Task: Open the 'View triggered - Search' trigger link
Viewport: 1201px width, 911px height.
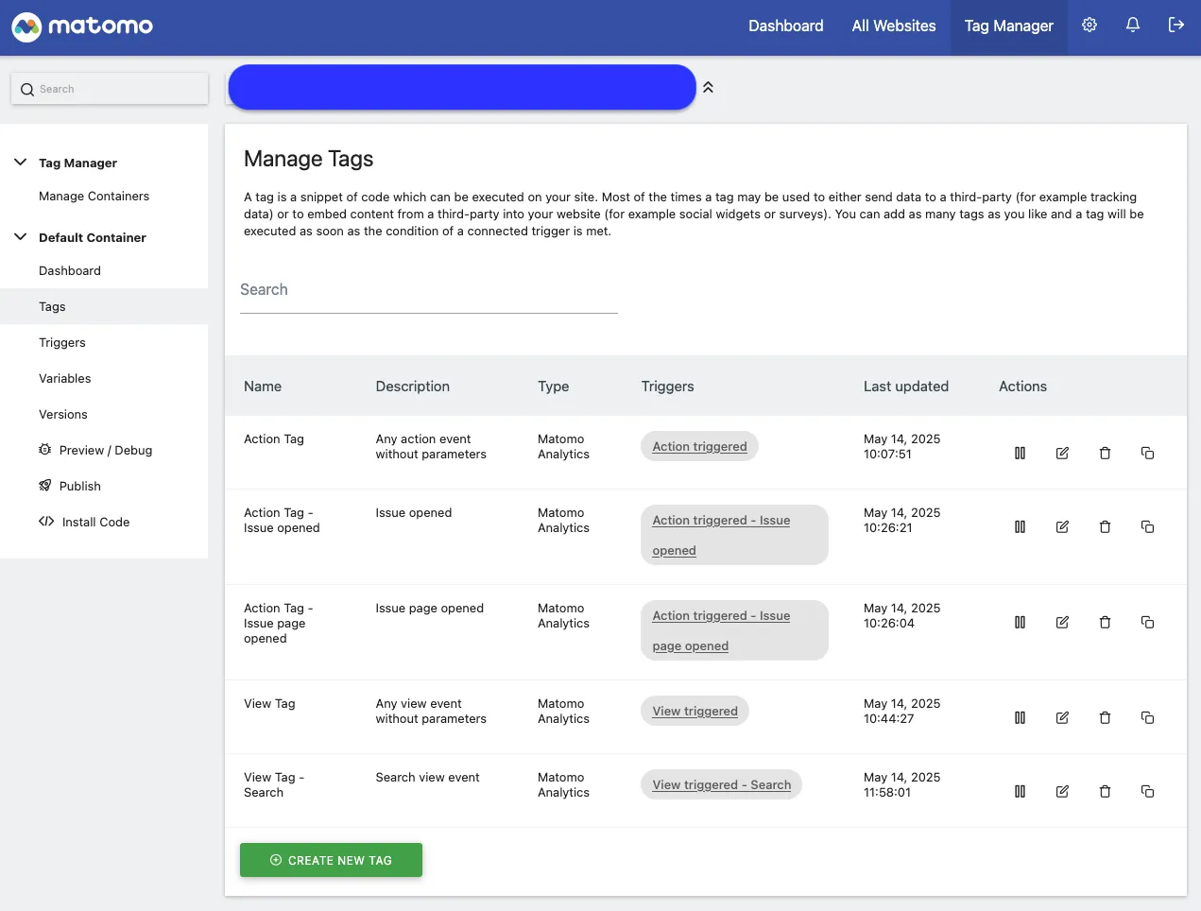Action: click(722, 785)
